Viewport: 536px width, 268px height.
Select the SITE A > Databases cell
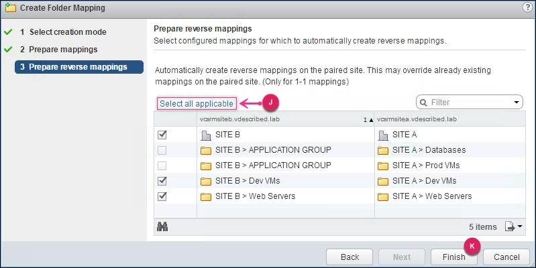click(x=450, y=150)
